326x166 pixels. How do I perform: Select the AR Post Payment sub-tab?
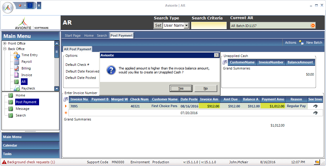point(78,49)
